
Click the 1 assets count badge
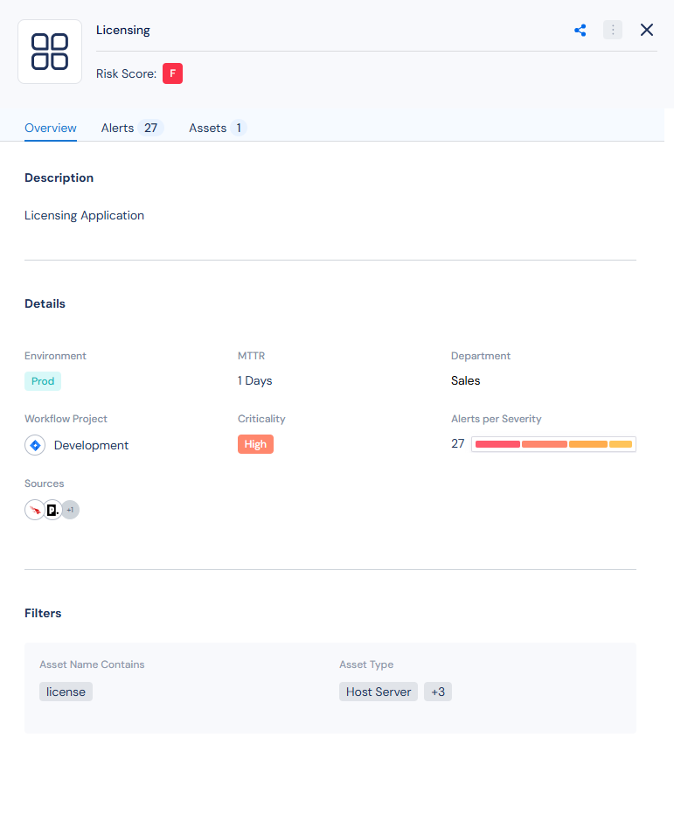coord(238,128)
